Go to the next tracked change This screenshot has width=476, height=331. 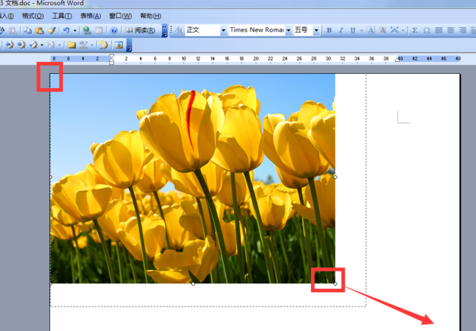click(x=21, y=45)
